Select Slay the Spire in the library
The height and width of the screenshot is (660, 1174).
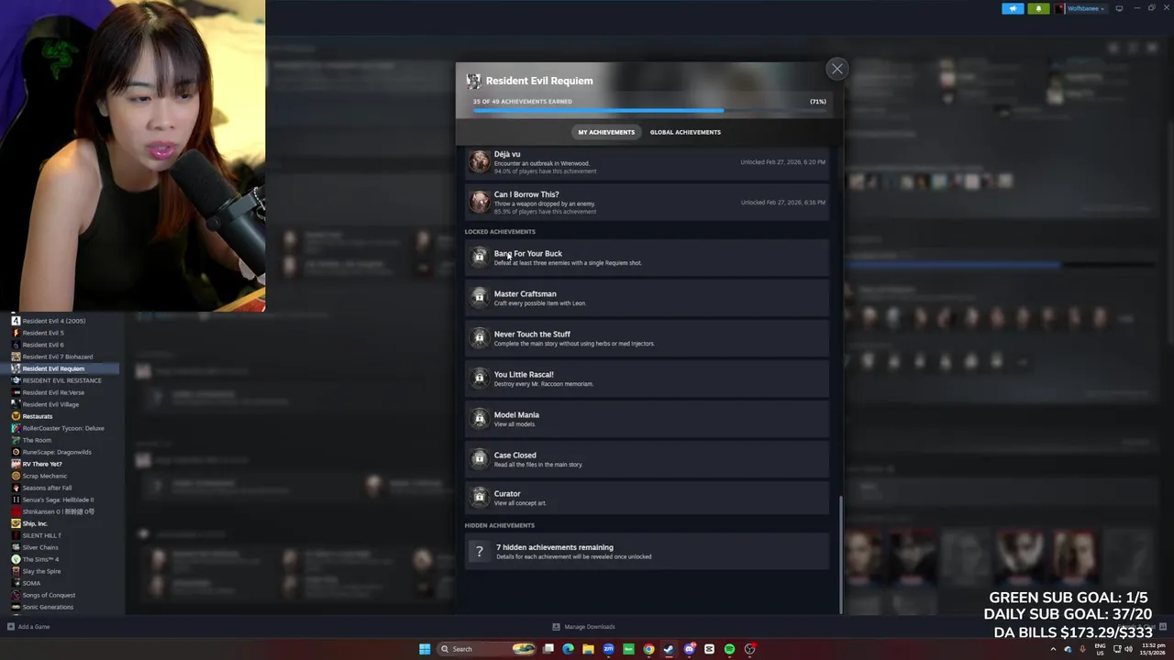(x=41, y=571)
